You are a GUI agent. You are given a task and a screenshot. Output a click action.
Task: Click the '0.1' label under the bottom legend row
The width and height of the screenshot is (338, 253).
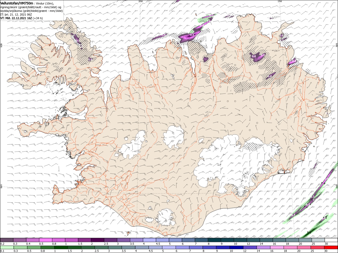(x=2, y=251)
